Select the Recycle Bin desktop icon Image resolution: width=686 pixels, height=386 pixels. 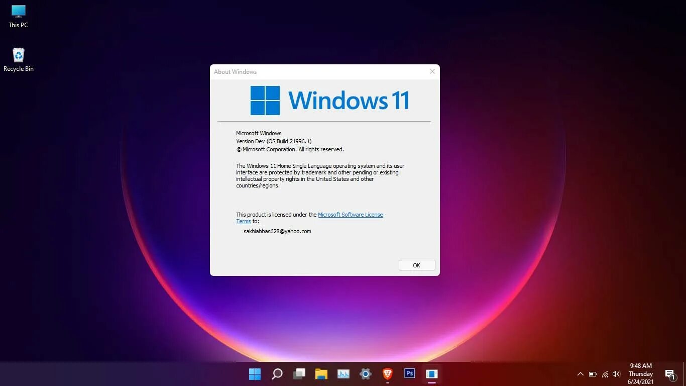(19, 60)
